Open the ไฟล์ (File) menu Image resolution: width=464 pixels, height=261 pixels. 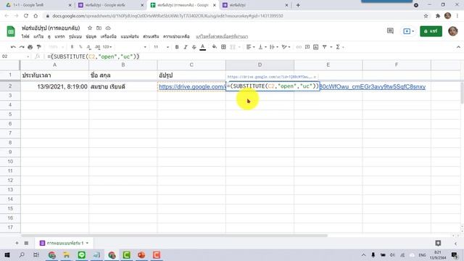(x=25, y=37)
